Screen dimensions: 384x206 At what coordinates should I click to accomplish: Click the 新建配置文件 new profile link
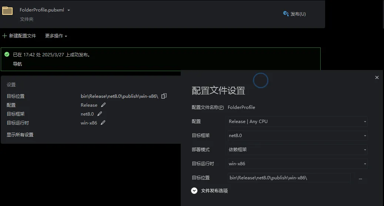click(23, 36)
